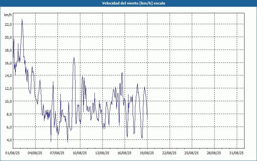Viewport: 257px width, 161px height.
Task: Select the 14,0 y-axis value
Action: click(8, 76)
